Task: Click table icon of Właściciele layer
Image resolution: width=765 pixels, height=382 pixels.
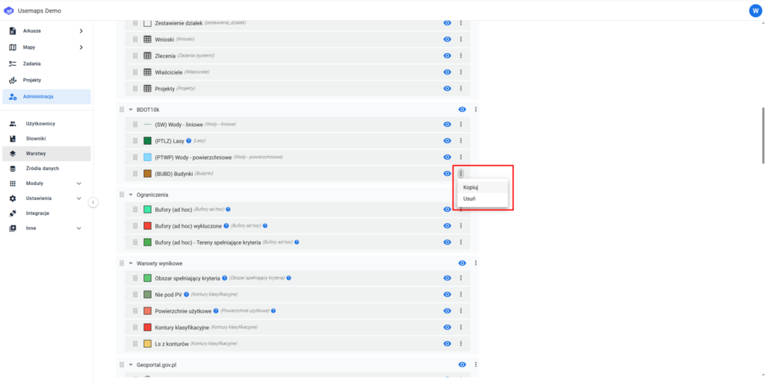Action: (147, 72)
